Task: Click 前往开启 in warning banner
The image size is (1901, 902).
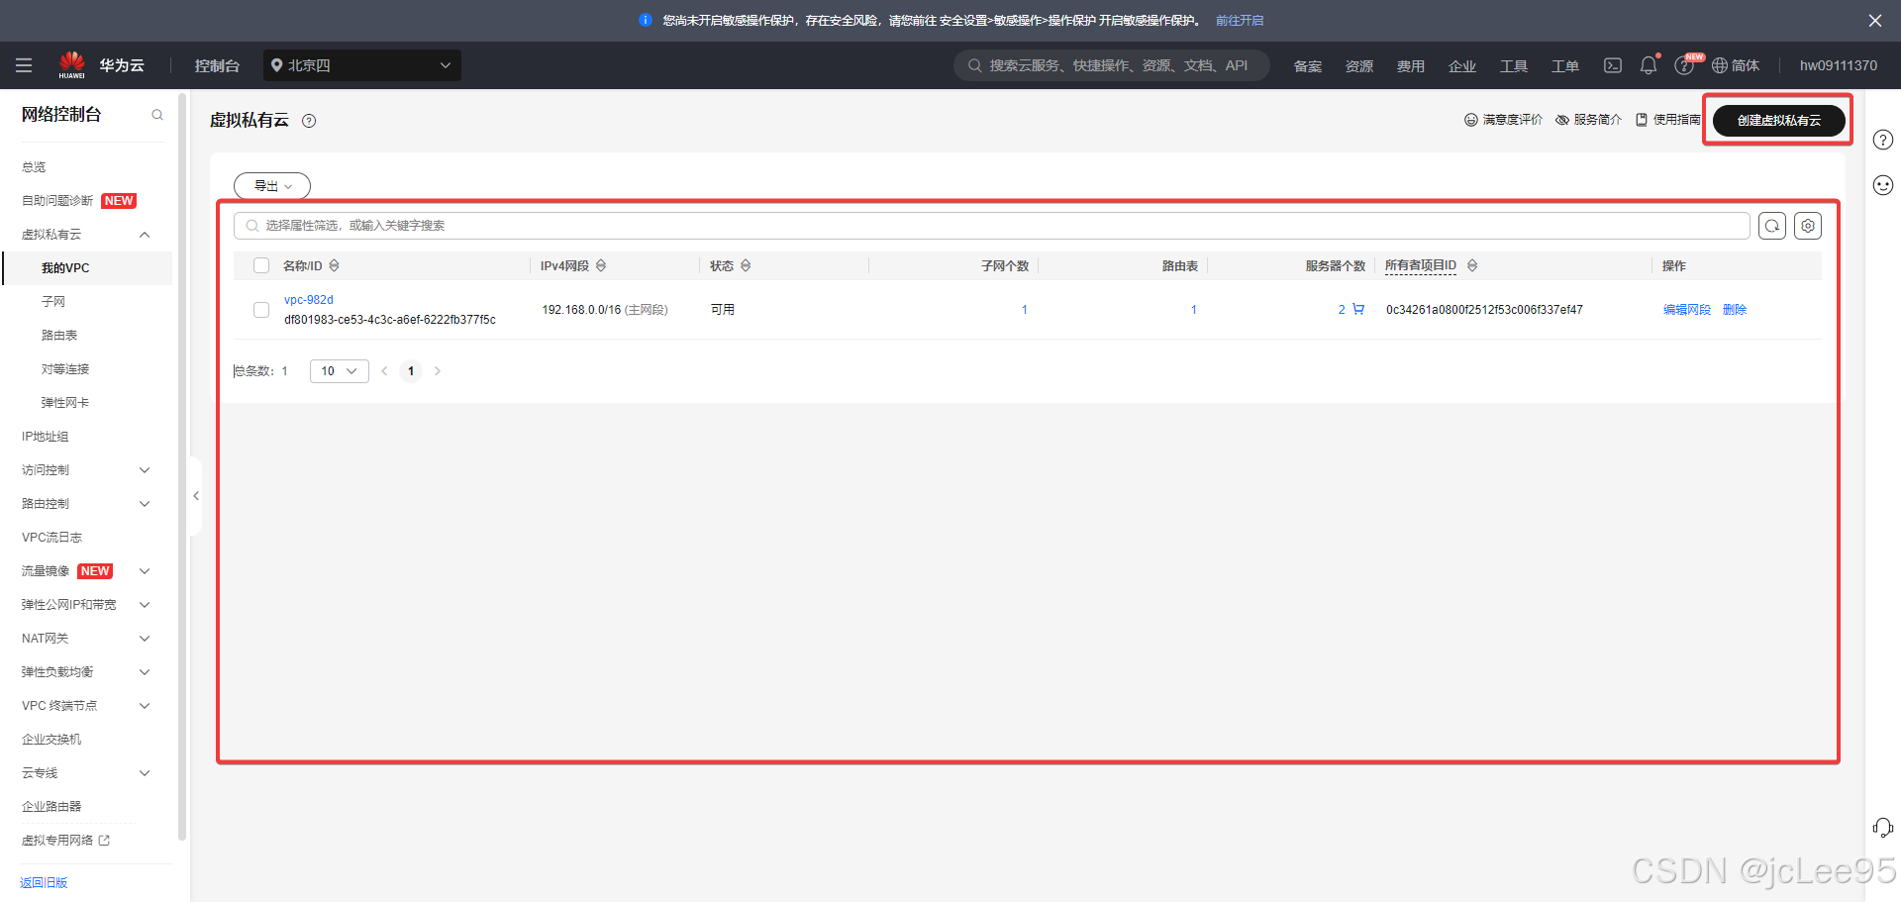Action: pos(1240,20)
